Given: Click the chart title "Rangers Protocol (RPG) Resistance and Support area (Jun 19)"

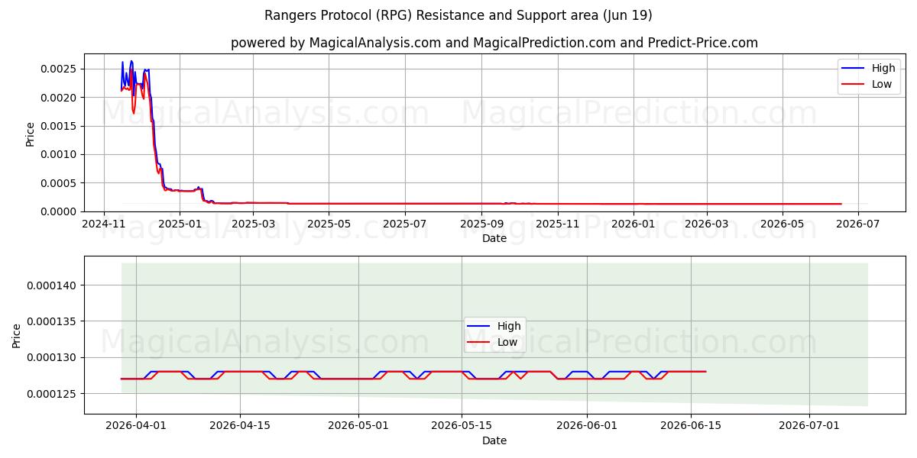Looking at the screenshot, I should [458, 15].
